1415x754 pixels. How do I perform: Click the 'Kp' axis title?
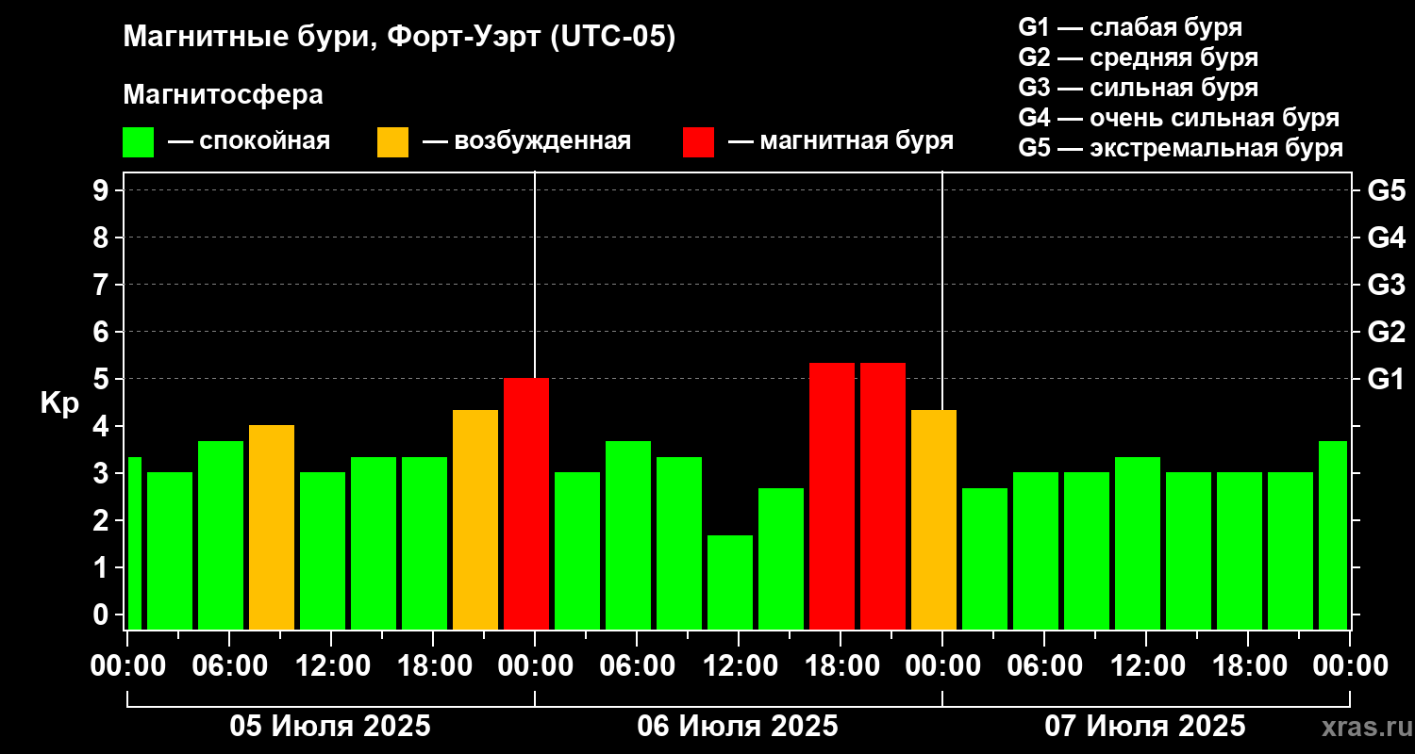59,402
